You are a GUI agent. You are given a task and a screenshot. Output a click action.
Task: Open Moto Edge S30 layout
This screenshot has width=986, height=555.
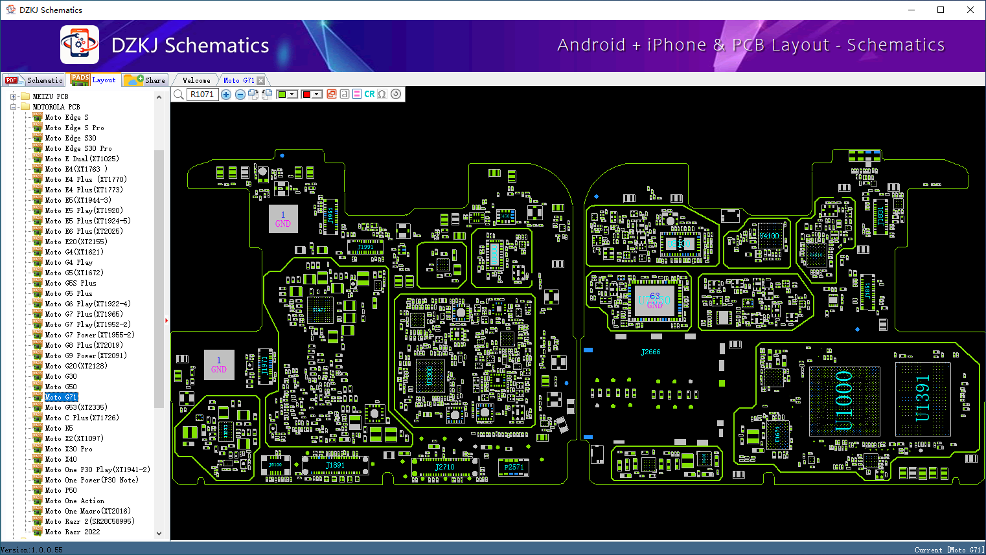coord(71,138)
